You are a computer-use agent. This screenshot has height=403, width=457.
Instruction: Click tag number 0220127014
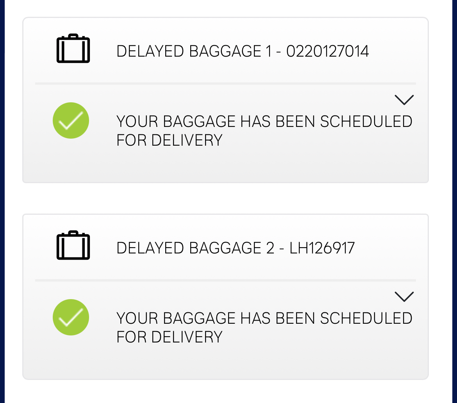coord(327,52)
